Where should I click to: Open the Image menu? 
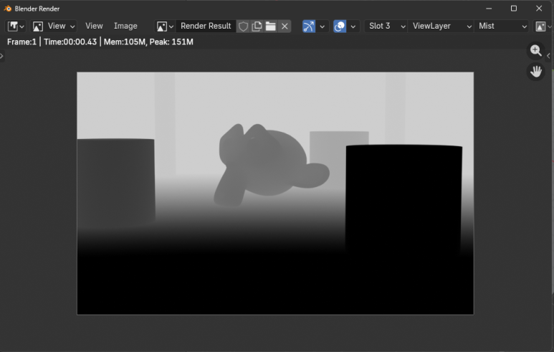[125, 26]
